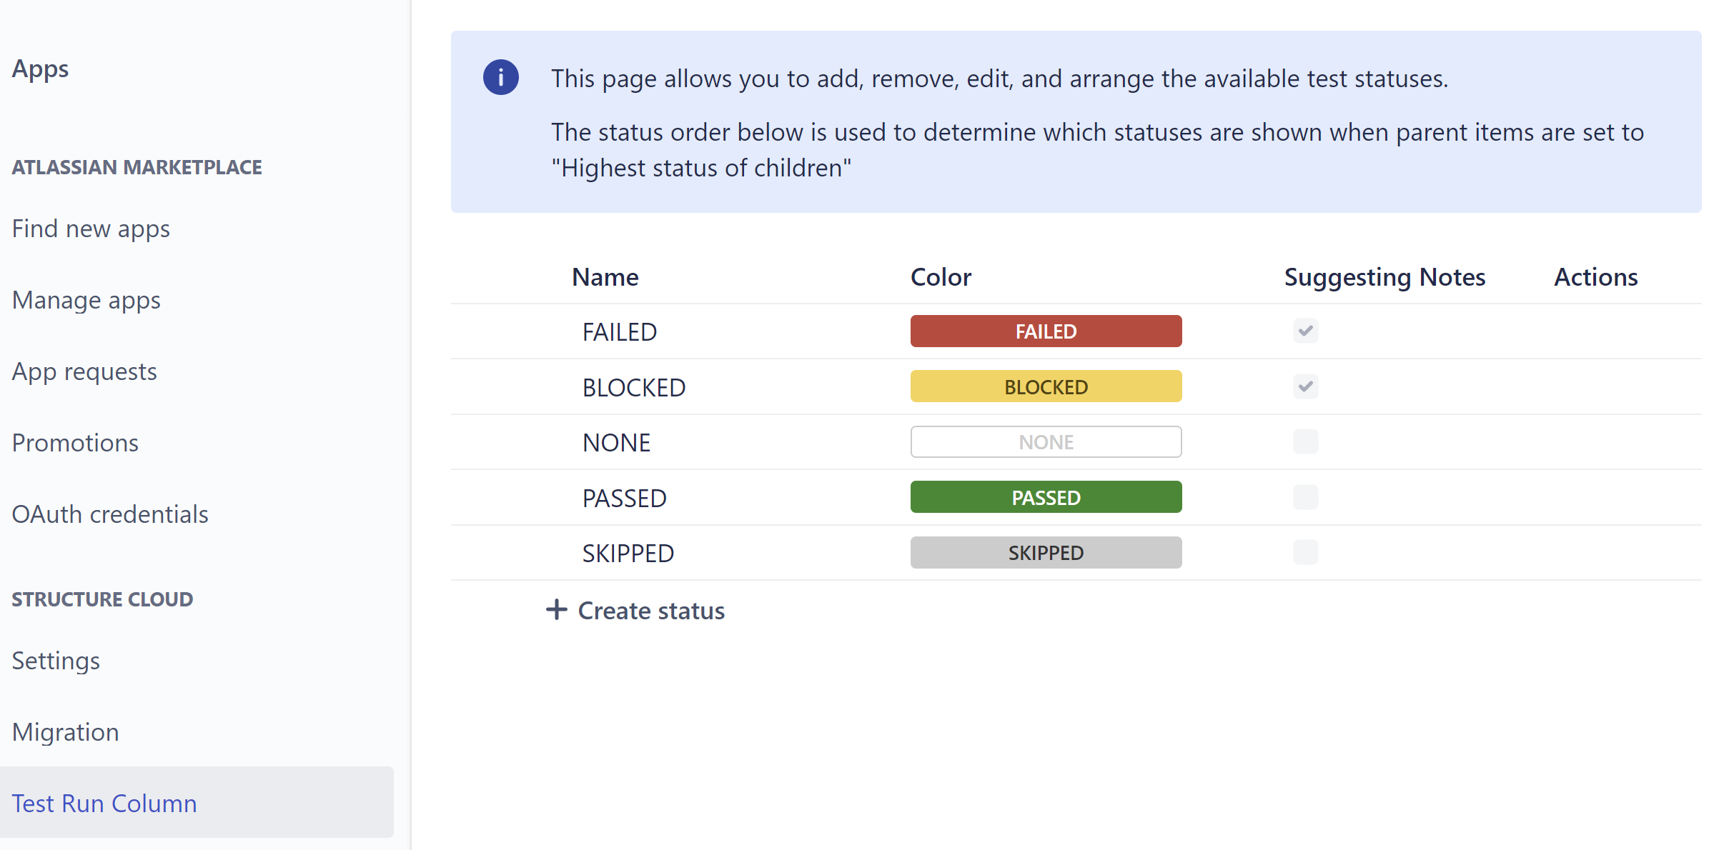This screenshot has height=850, width=1729.
Task: Open Structure Cloud Settings
Action: pyautogui.click(x=56, y=661)
